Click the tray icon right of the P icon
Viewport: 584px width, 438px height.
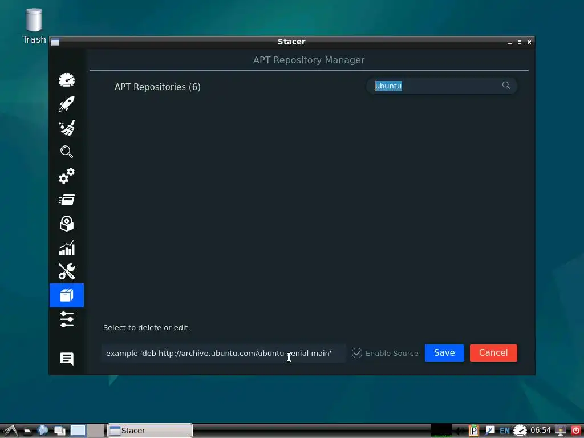[x=489, y=431]
